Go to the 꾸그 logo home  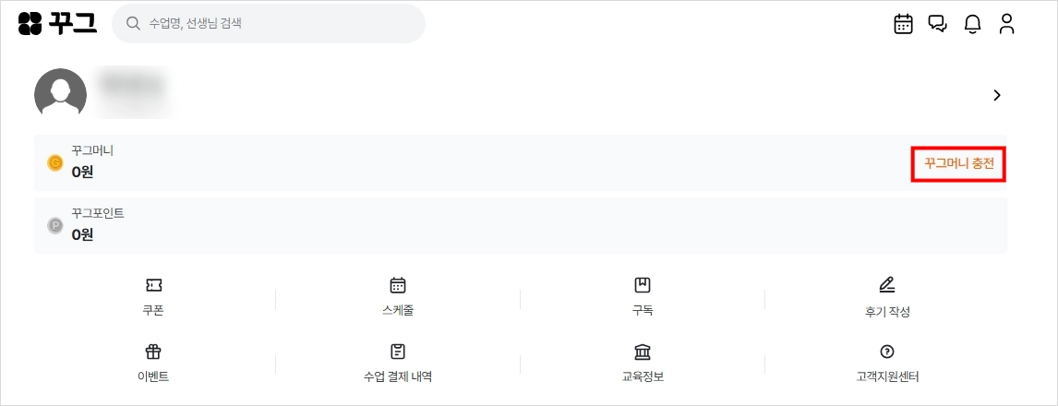[x=57, y=24]
